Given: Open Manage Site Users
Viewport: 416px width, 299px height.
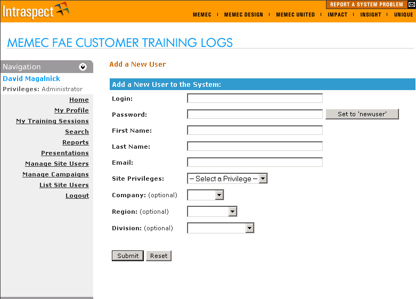Looking at the screenshot, I should click(57, 164).
